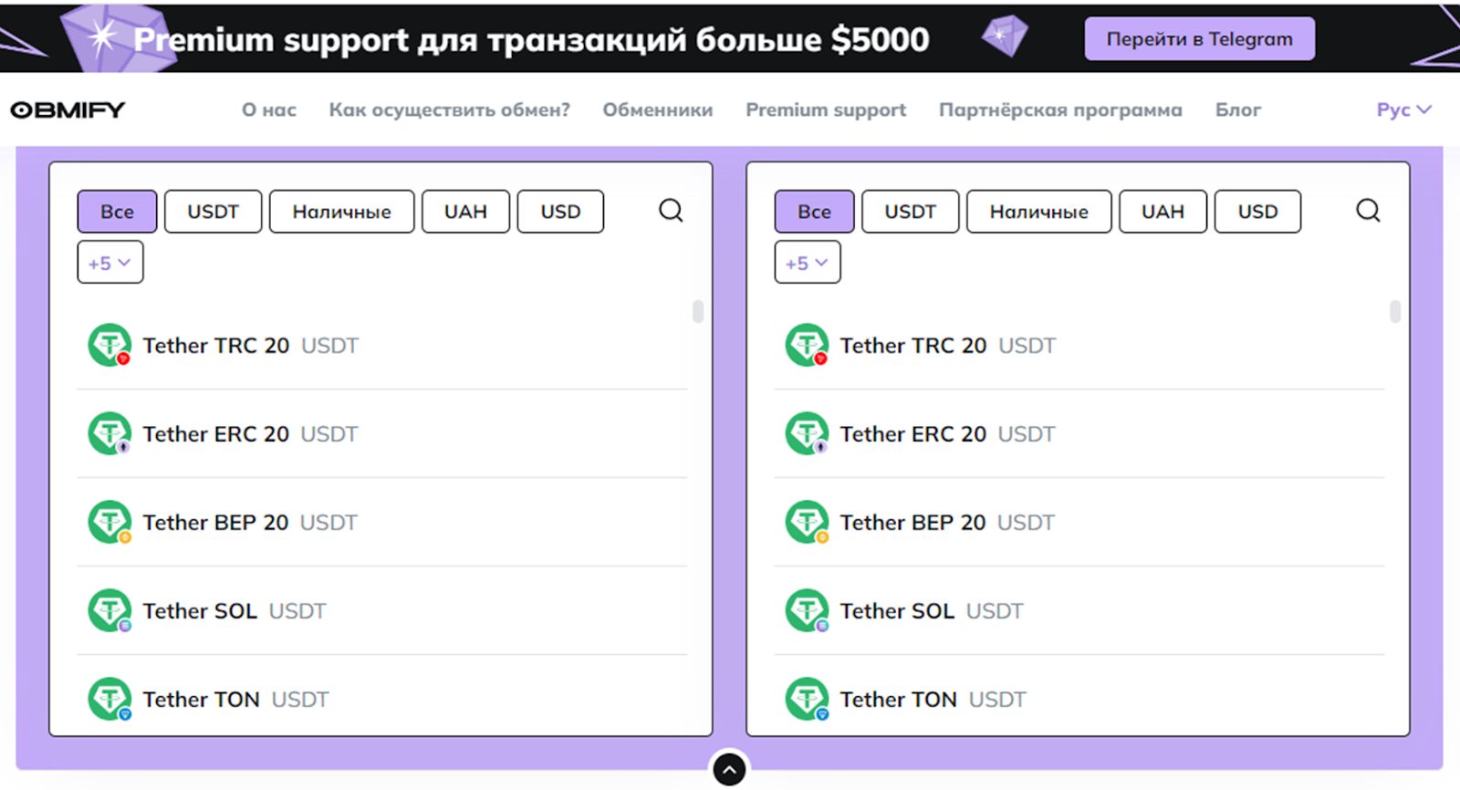Open the Рус language dropdown

(1403, 109)
